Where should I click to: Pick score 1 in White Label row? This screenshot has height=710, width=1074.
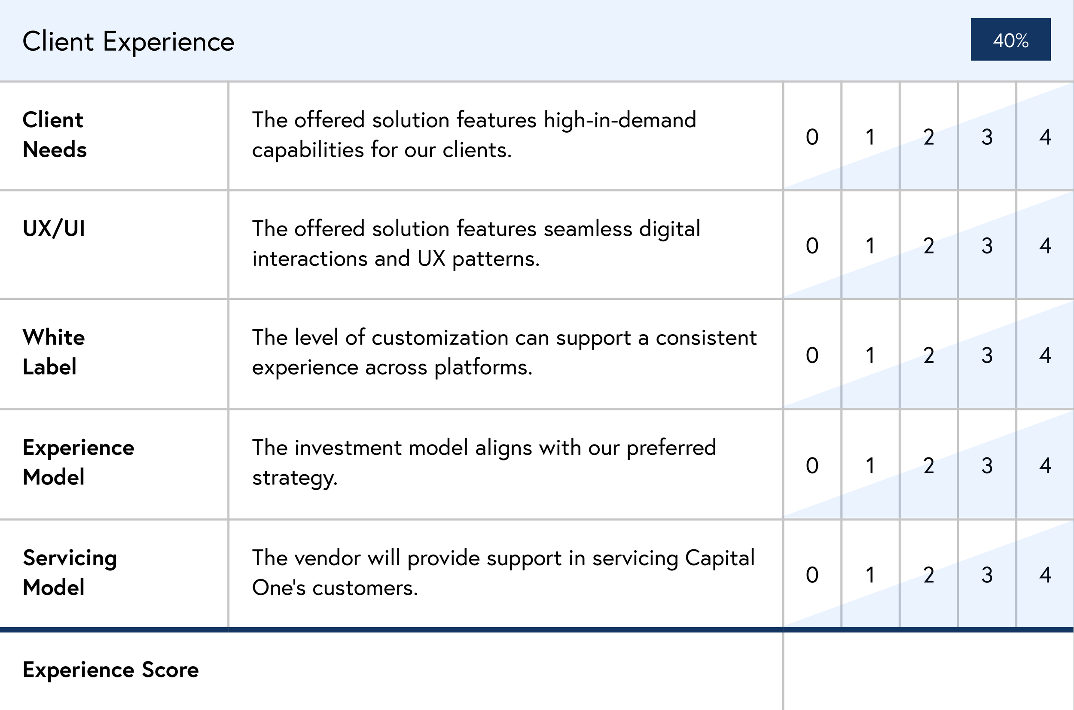pyautogui.click(x=870, y=355)
